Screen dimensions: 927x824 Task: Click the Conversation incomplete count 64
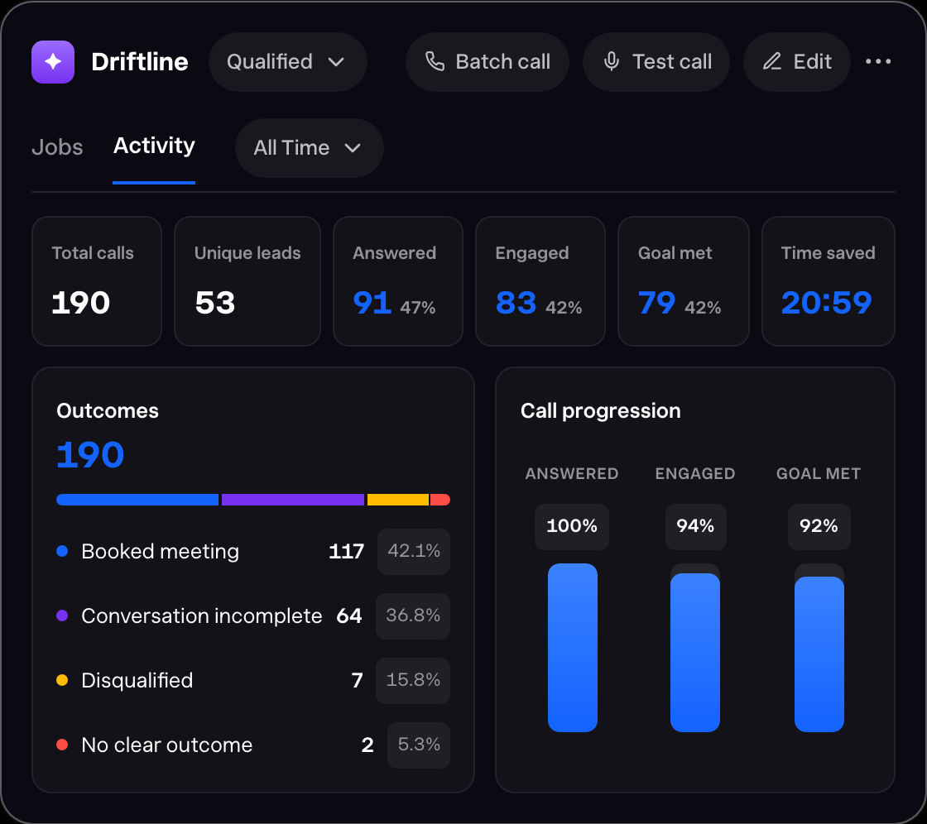pyautogui.click(x=348, y=616)
